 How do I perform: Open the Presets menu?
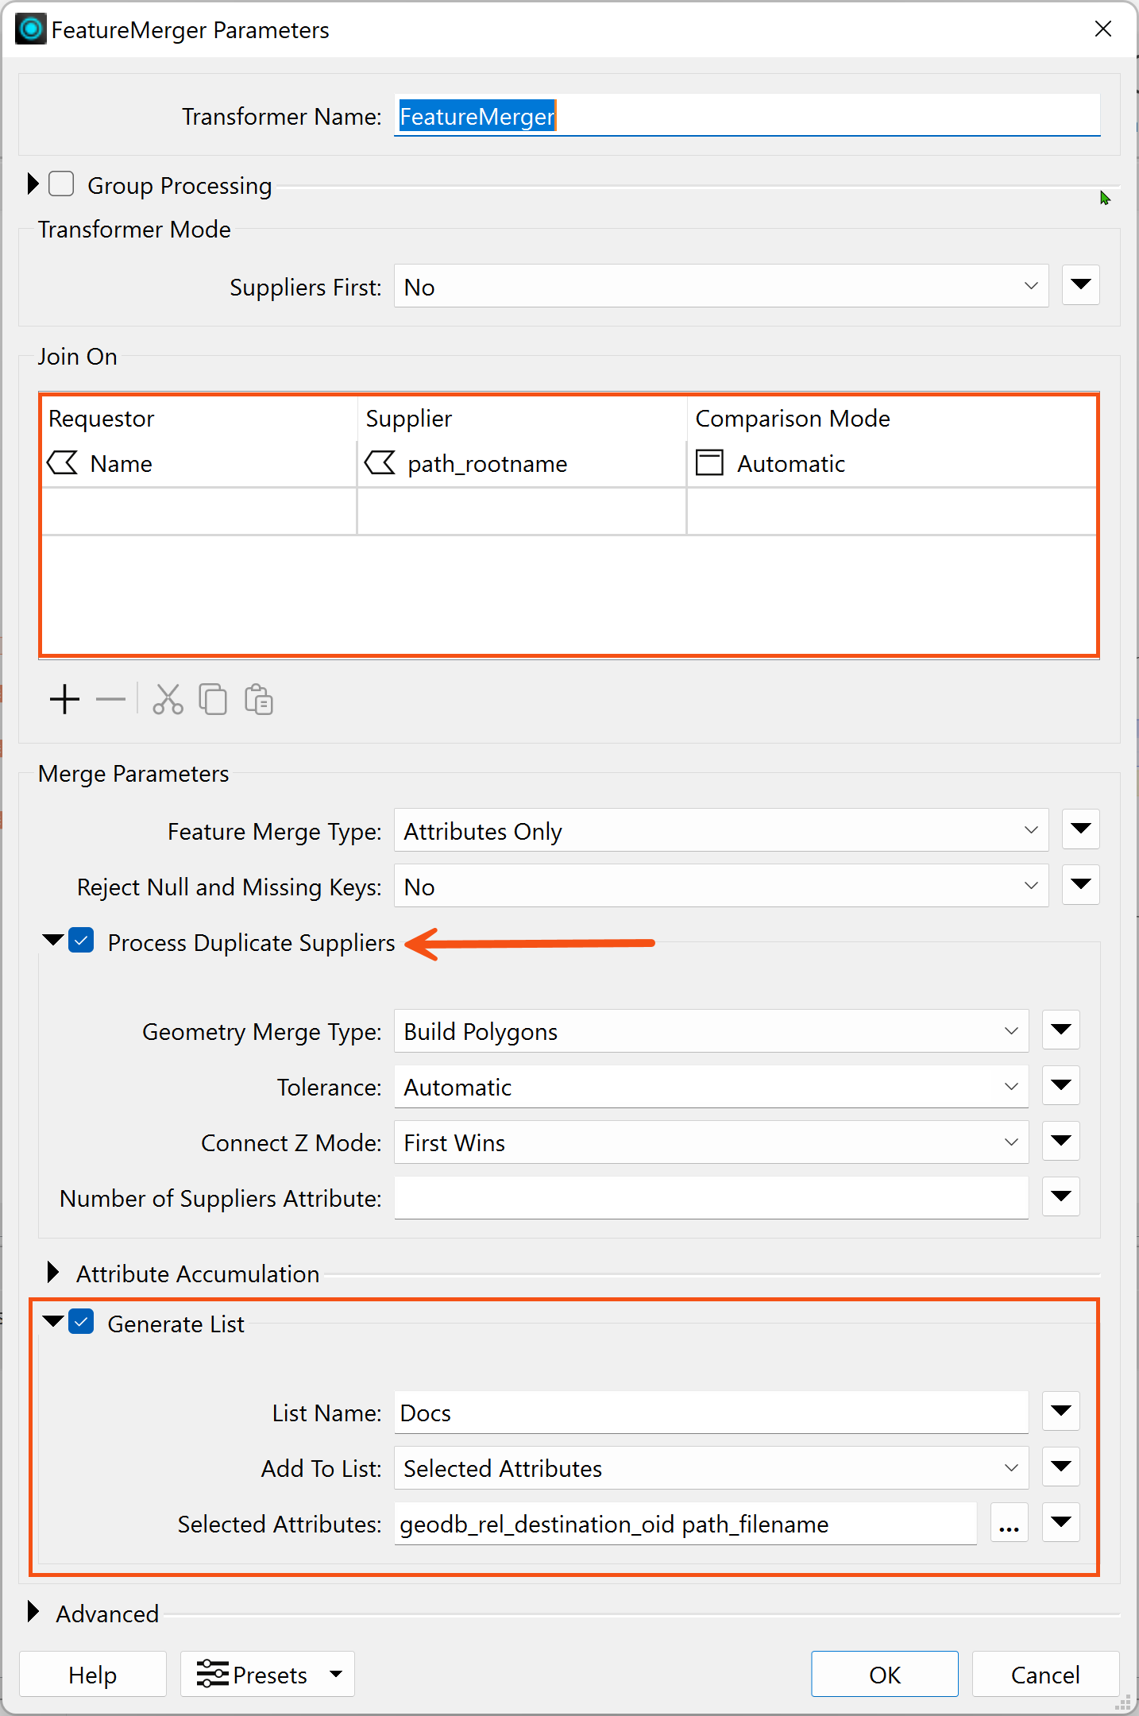(x=267, y=1674)
